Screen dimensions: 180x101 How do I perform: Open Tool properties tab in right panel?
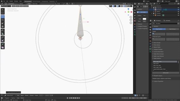150,24
